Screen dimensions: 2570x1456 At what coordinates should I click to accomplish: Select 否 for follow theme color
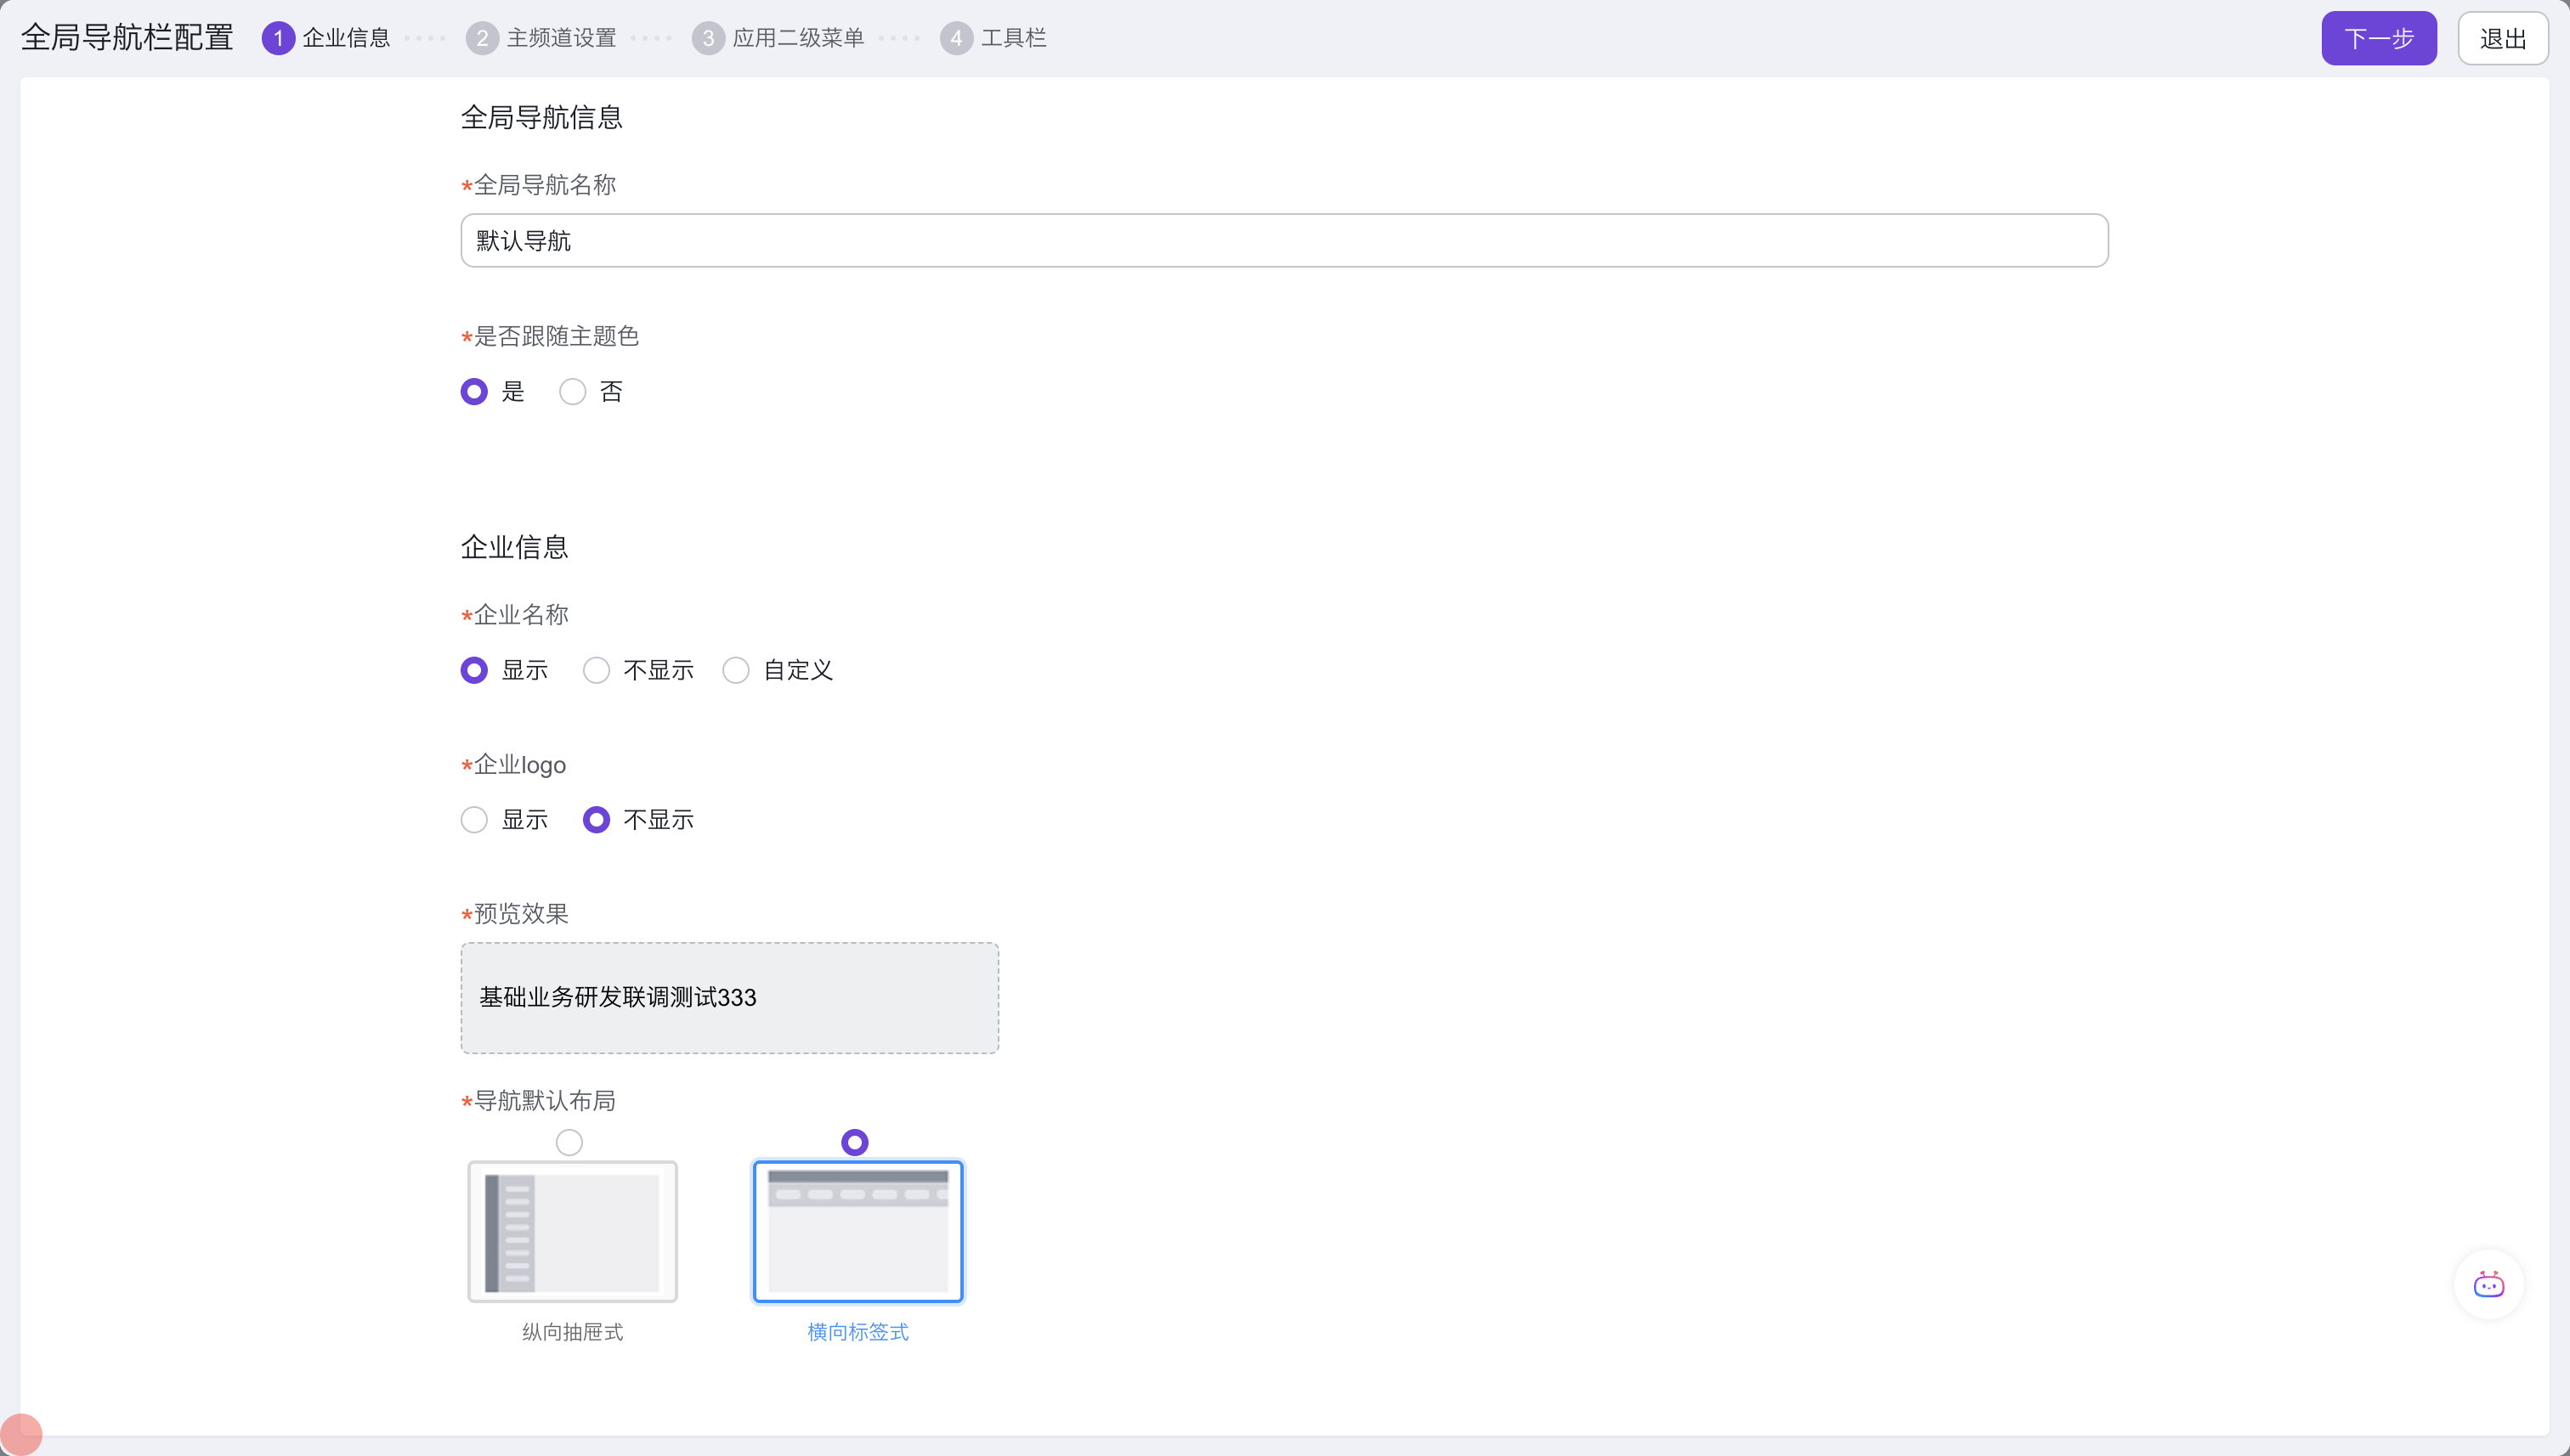pos(572,392)
